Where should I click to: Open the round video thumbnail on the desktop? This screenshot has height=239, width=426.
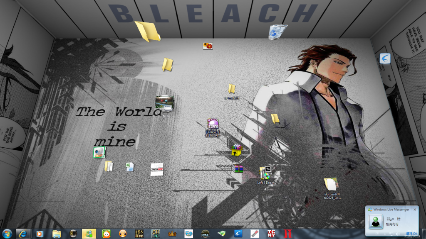point(165,104)
